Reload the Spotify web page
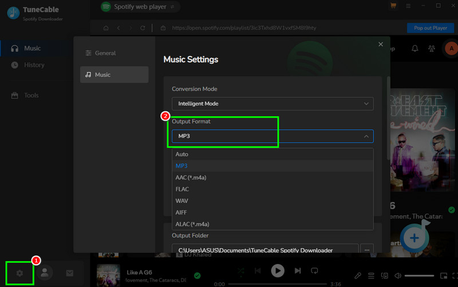This screenshot has height=287, width=458. 143,28
